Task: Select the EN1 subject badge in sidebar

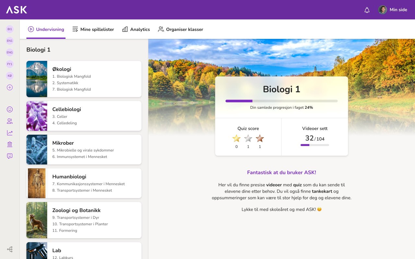Action: click(10, 41)
